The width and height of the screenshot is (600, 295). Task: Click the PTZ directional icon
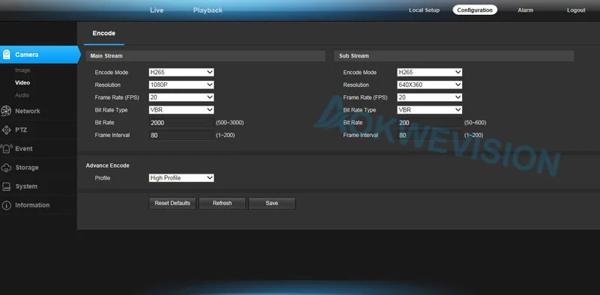tap(6, 130)
